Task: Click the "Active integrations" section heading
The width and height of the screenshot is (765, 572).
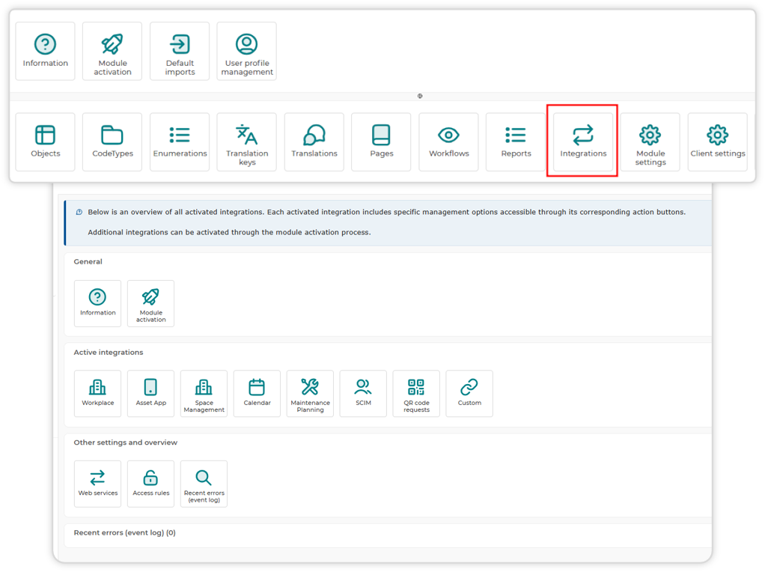Action: pyautogui.click(x=109, y=353)
